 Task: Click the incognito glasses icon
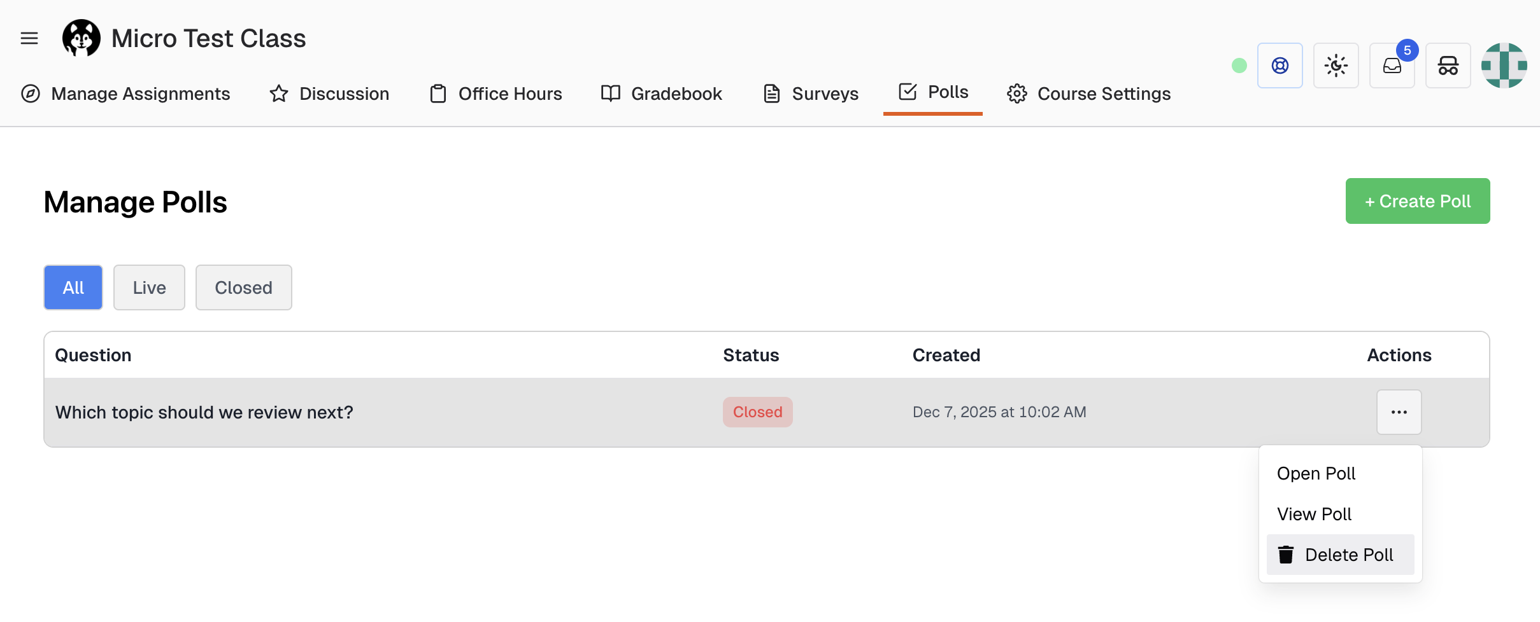(x=1448, y=66)
